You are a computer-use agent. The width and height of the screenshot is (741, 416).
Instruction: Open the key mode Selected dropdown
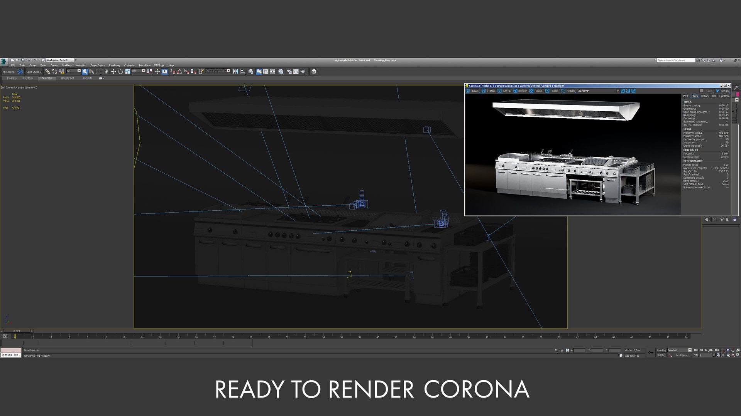pyautogui.click(x=680, y=350)
